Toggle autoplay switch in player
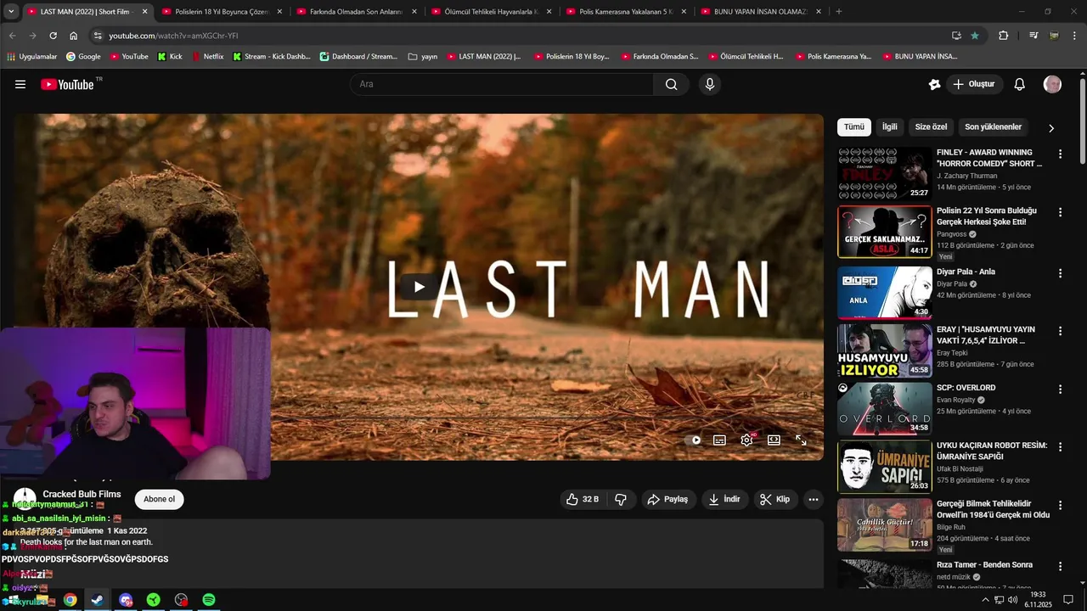 (695, 440)
